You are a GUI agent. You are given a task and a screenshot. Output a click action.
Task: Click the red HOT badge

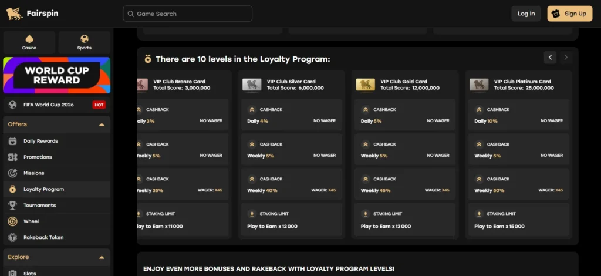point(99,105)
